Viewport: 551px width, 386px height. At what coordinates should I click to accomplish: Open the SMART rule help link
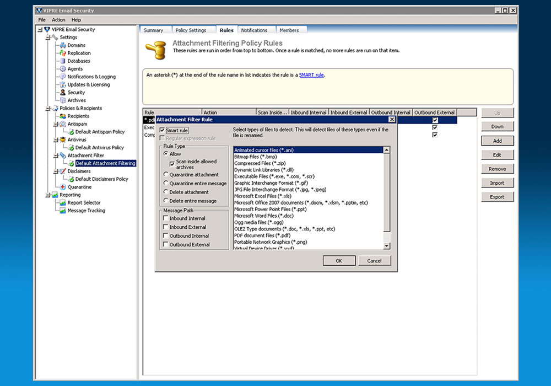pos(311,75)
